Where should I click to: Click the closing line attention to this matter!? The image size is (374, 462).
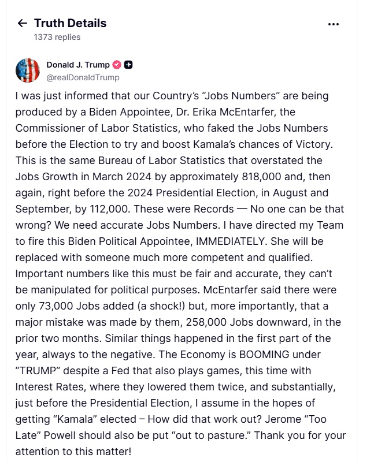point(73,452)
